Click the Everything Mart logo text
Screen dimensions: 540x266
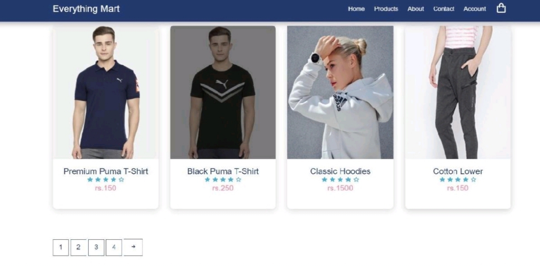(x=86, y=9)
